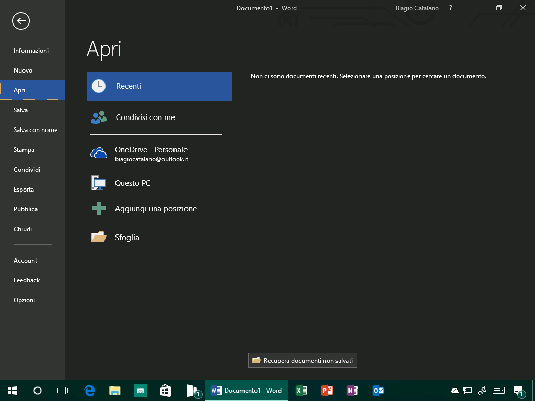The height and width of the screenshot is (401, 535).
Task: Click Aggiungi una posizione
Action: tap(160, 209)
